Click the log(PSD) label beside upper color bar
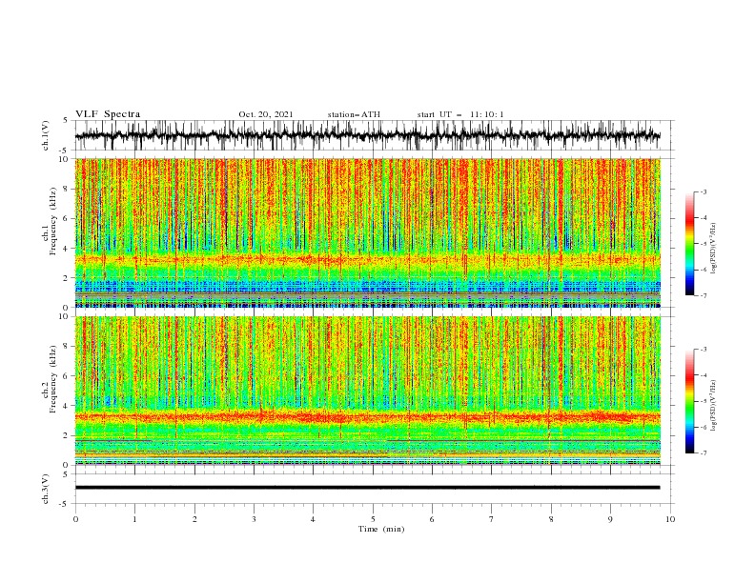The image size is (755, 583). point(713,249)
